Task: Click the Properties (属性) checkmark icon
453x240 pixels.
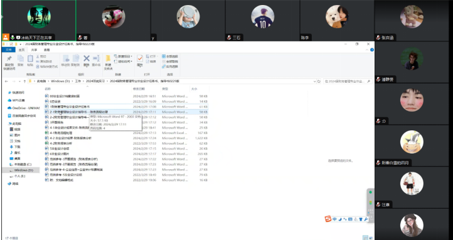Action: point(140,58)
